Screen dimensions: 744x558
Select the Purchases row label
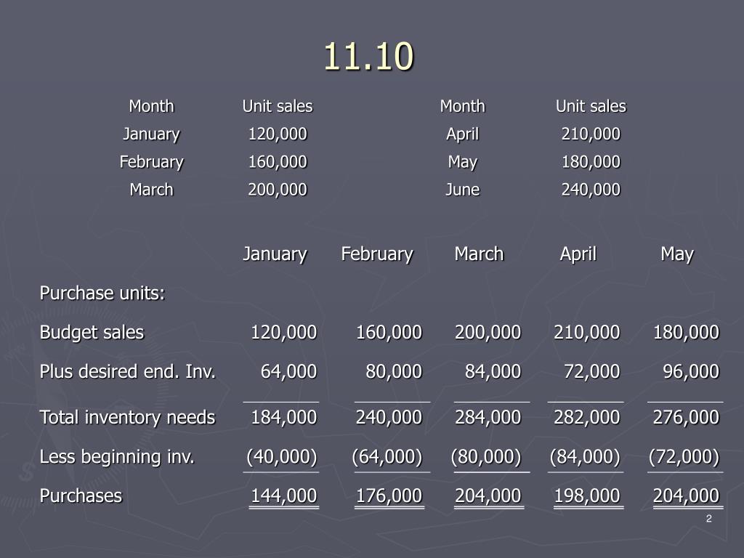pos(81,496)
